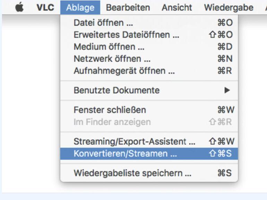Screen dimensions: 267x200
Task: Select Aufnahmegerät öffnen entry
Action: (x=124, y=71)
